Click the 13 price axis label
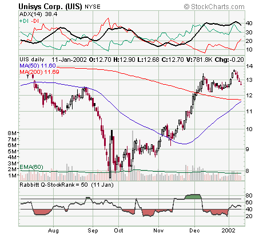263x237 pixels. [249, 80]
